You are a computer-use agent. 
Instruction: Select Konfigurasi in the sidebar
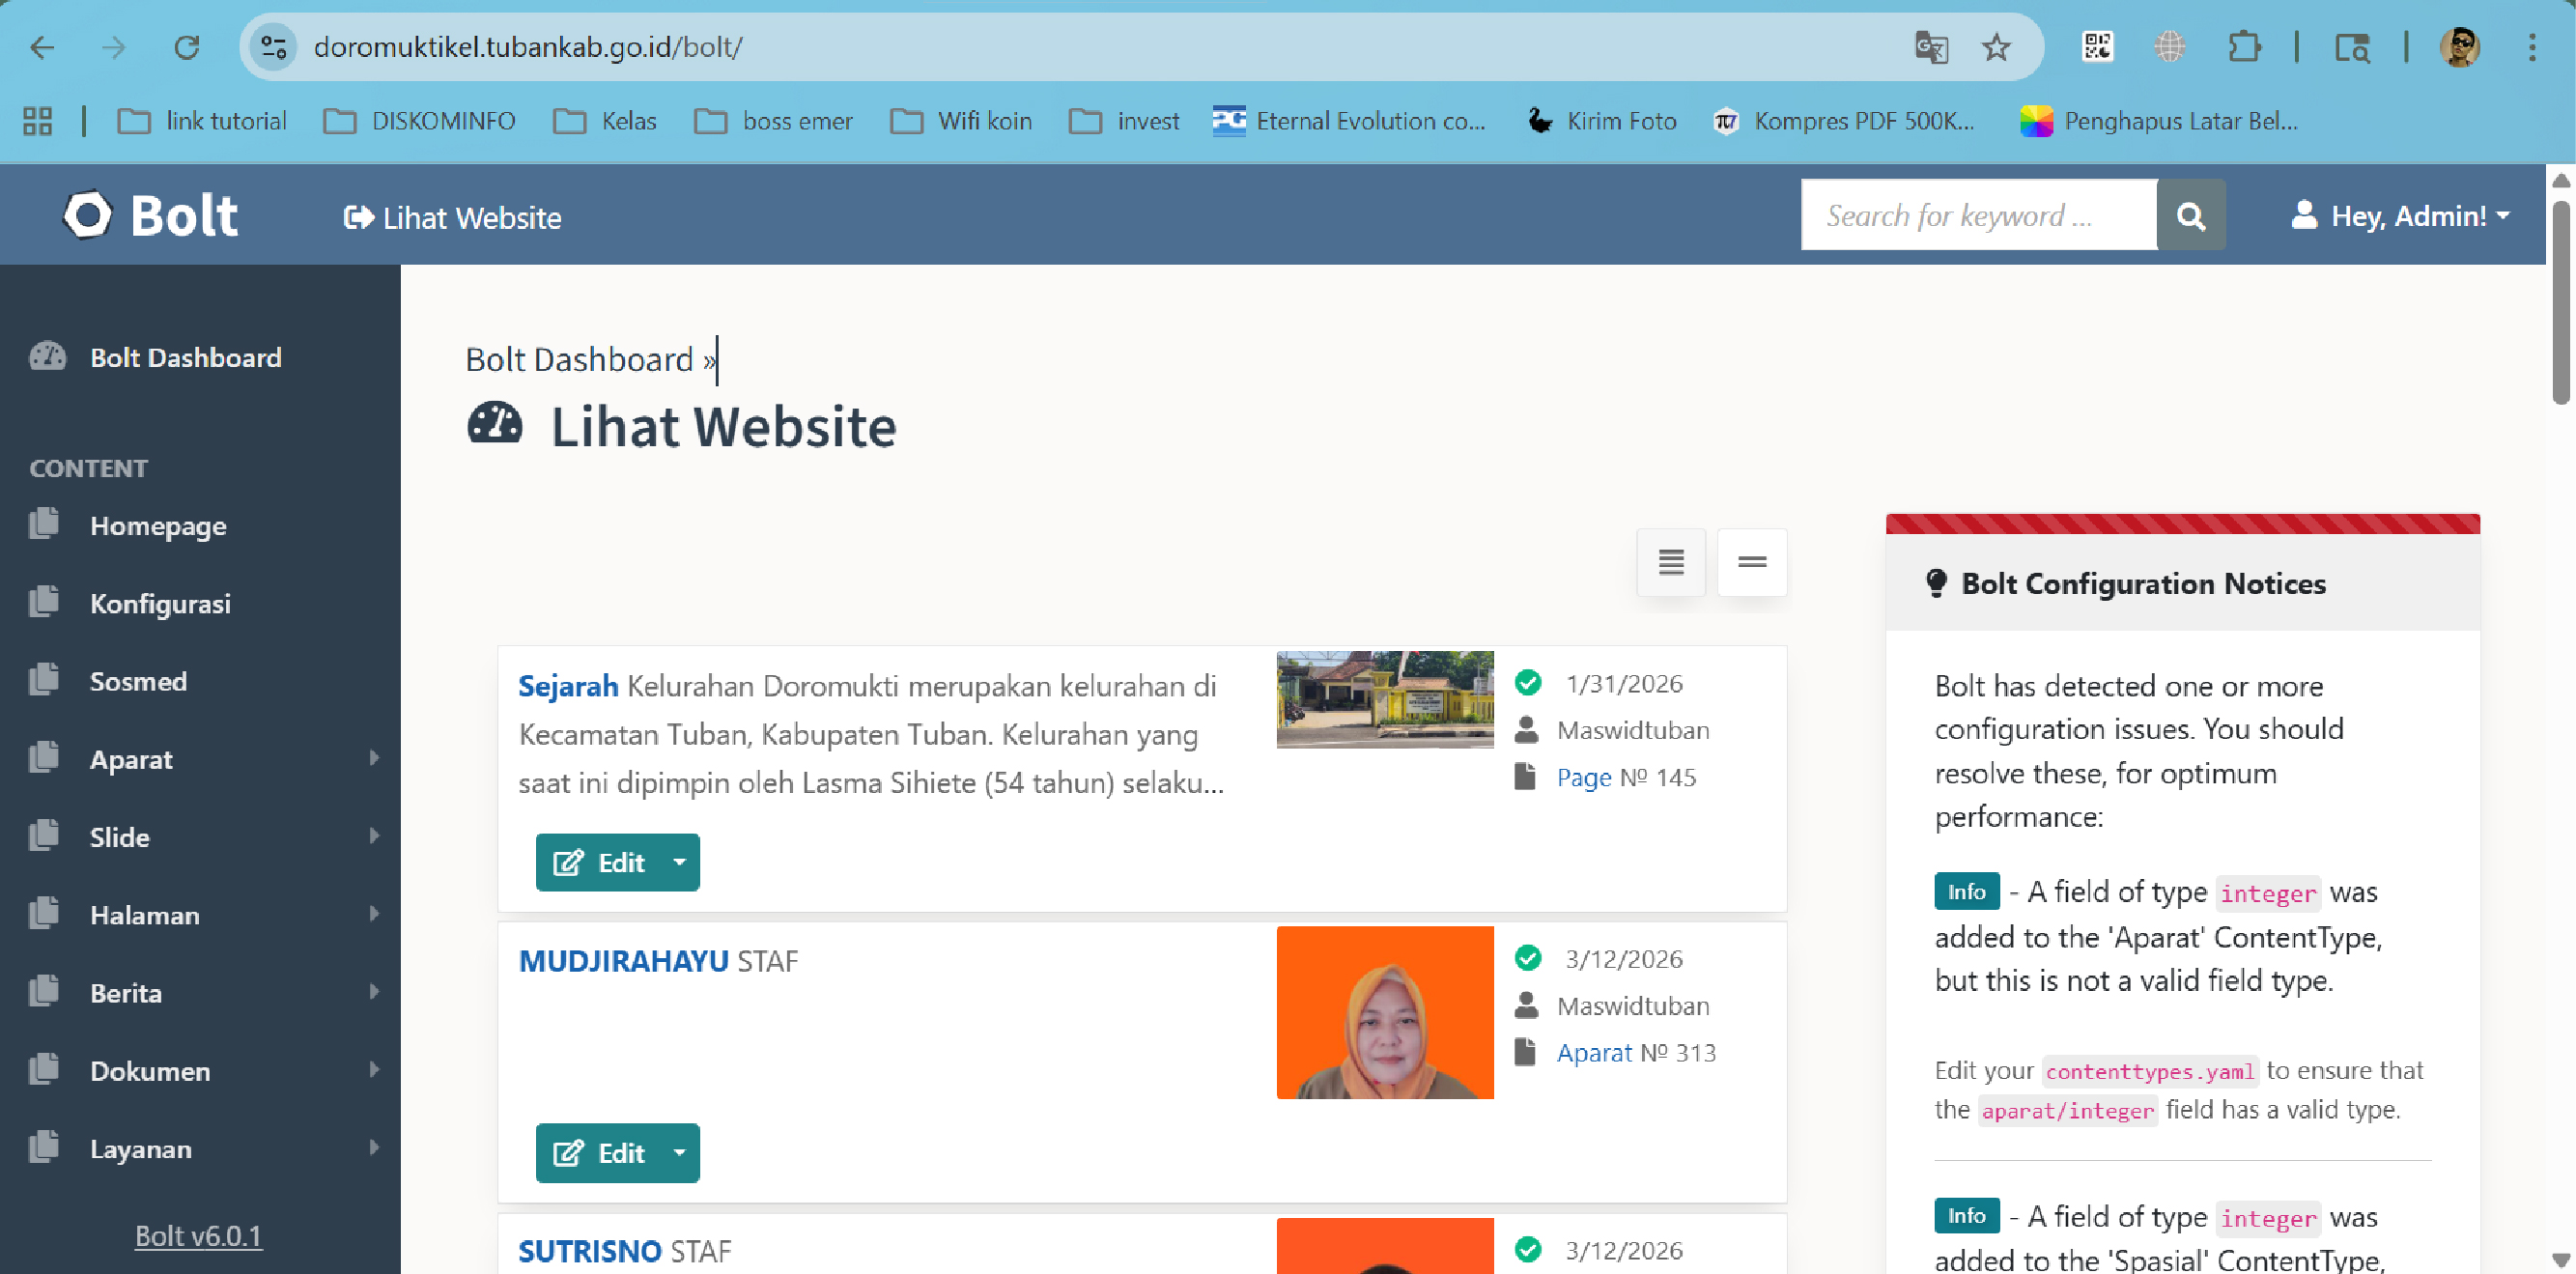(160, 604)
